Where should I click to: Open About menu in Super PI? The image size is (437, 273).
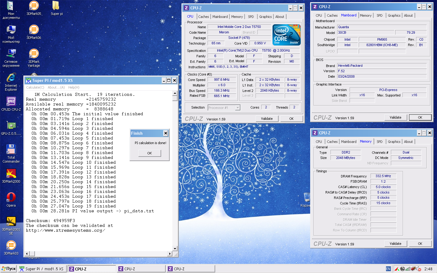(56, 87)
